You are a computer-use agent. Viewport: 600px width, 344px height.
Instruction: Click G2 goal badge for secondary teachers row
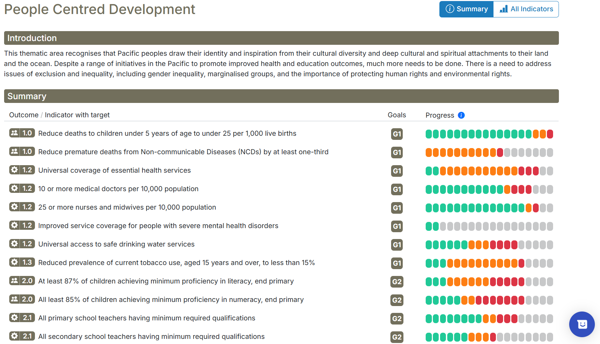[x=397, y=337]
